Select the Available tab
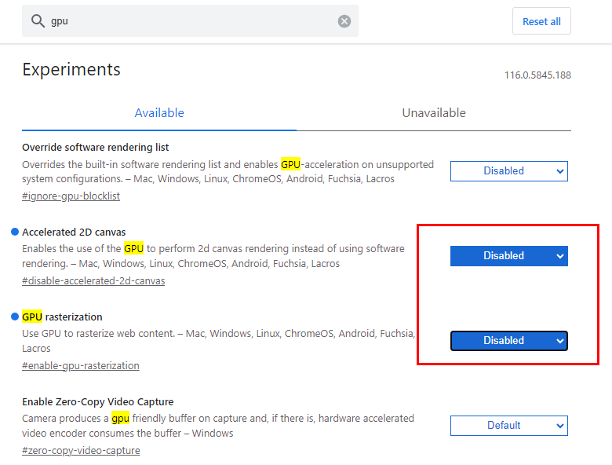 159,113
